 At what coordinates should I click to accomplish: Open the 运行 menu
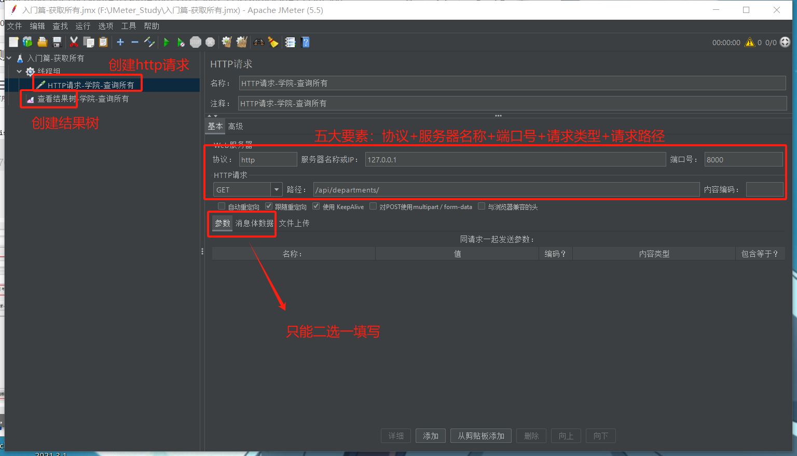point(83,26)
